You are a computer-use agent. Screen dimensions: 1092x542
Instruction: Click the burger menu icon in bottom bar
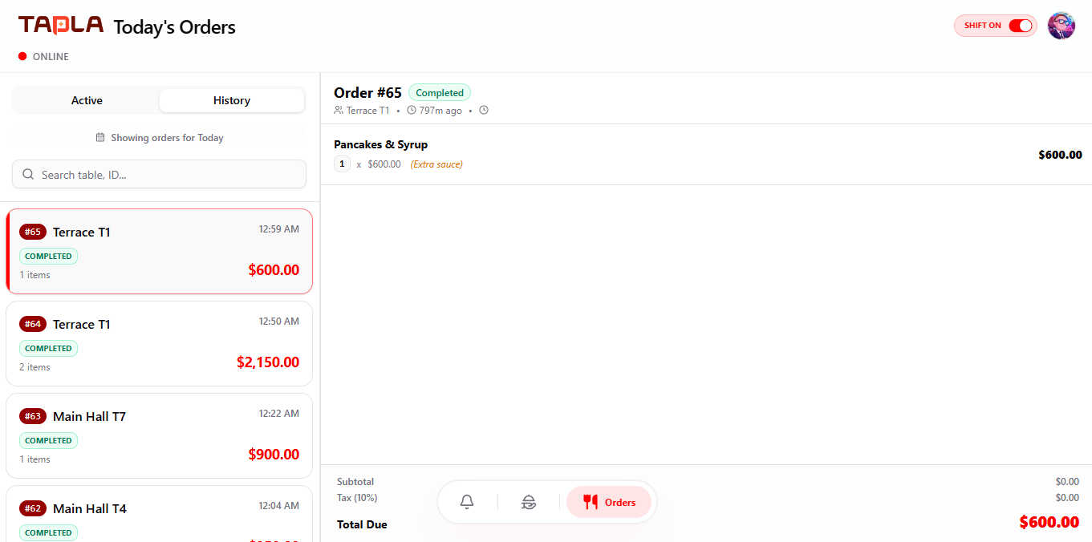click(529, 502)
